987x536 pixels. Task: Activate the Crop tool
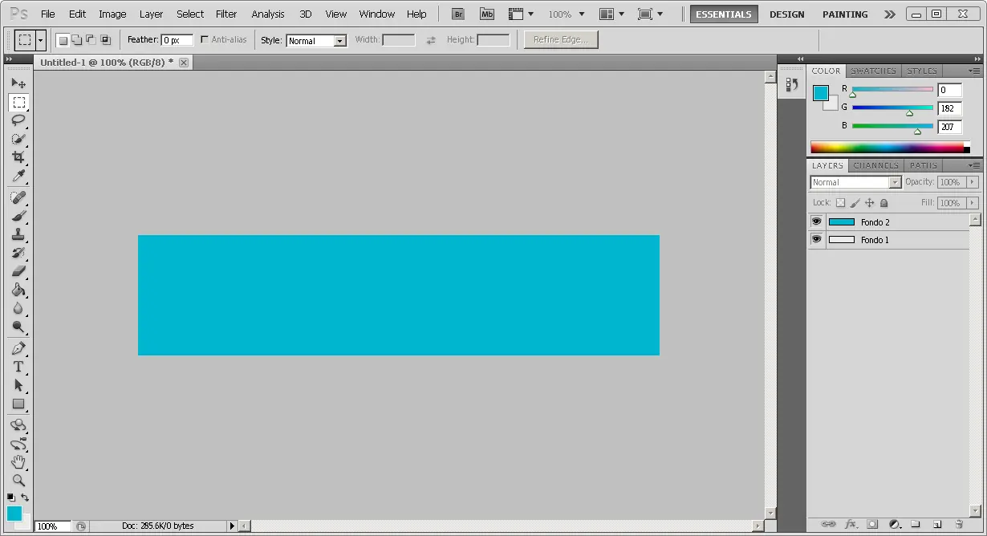[19, 157]
